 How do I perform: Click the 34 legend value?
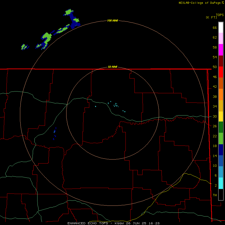(x=215, y=106)
